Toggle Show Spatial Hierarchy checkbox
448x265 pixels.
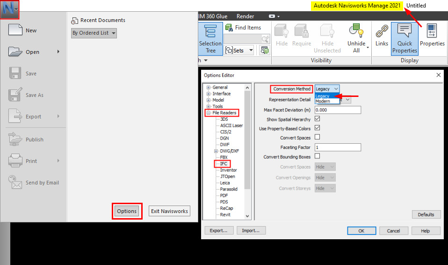click(317, 118)
